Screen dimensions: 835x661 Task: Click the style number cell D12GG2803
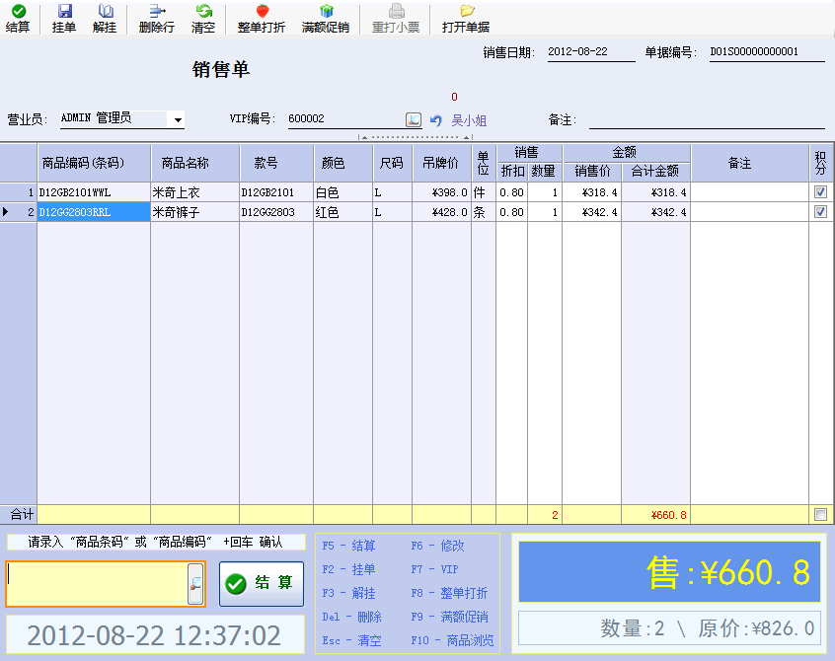[276, 212]
